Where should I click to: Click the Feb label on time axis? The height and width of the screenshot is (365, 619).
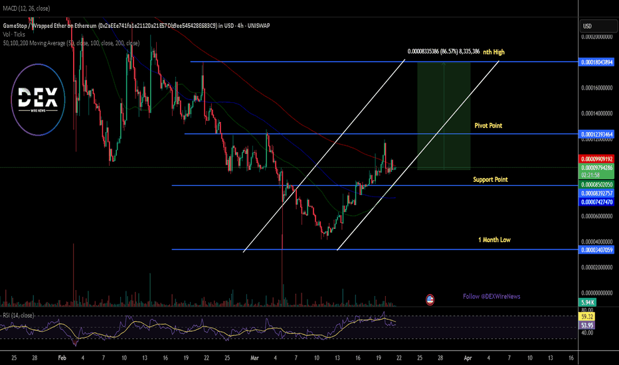pos(62,358)
